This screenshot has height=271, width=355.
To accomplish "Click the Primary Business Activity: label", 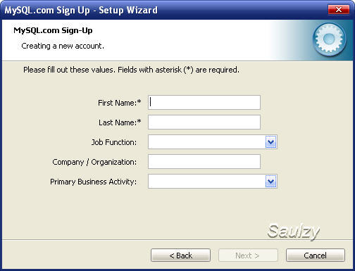I will pyautogui.click(x=93, y=182).
